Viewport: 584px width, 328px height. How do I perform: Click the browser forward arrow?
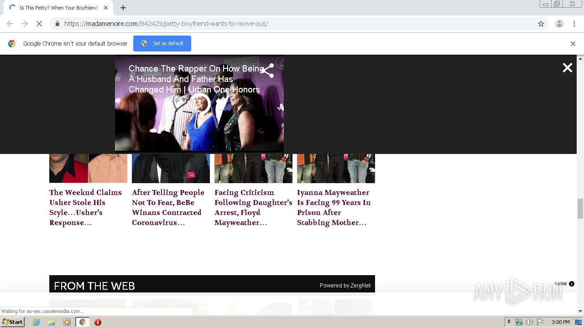click(x=25, y=24)
